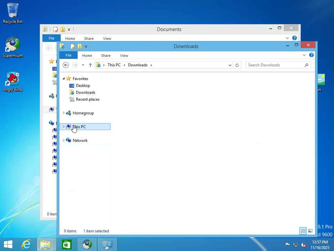The height and width of the screenshot is (251, 334).
Task: Click the Control Panel taskbar button
Action: click(x=107, y=244)
